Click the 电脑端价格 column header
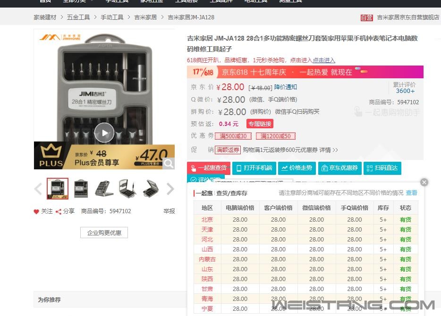This screenshot has height=316, width=441. click(x=240, y=208)
